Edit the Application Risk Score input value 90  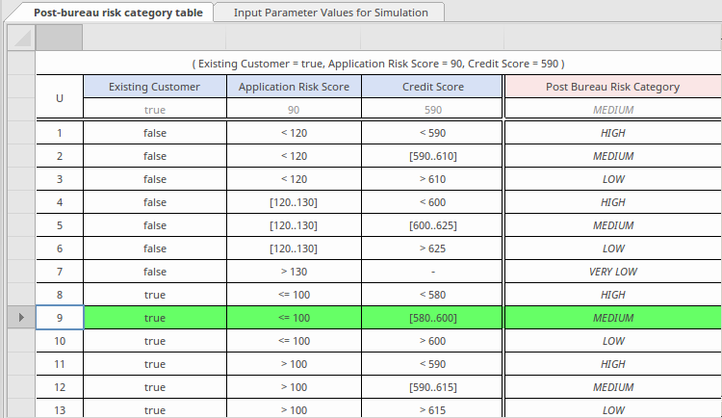(294, 110)
